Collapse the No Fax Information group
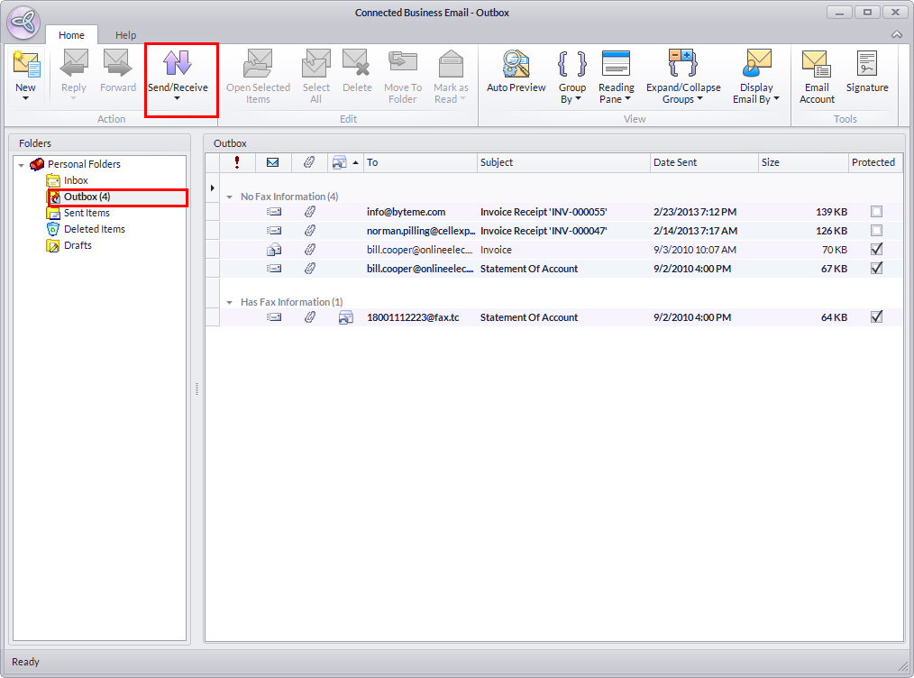The height and width of the screenshot is (678, 914). tap(230, 197)
